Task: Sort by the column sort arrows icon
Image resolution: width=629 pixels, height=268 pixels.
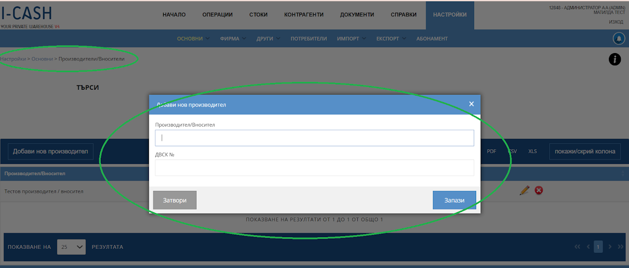Action: [623, 173]
